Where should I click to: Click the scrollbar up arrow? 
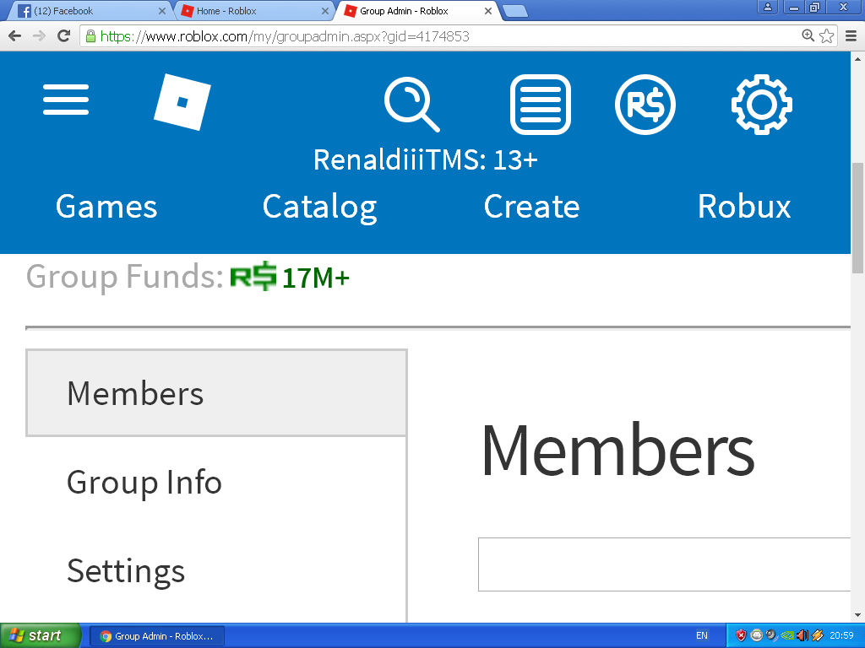pyautogui.click(x=857, y=58)
